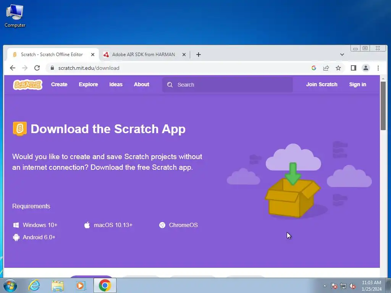The height and width of the screenshot is (293, 391).
Task: Click the scrollbar up arrow
Action: tap(383, 79)
